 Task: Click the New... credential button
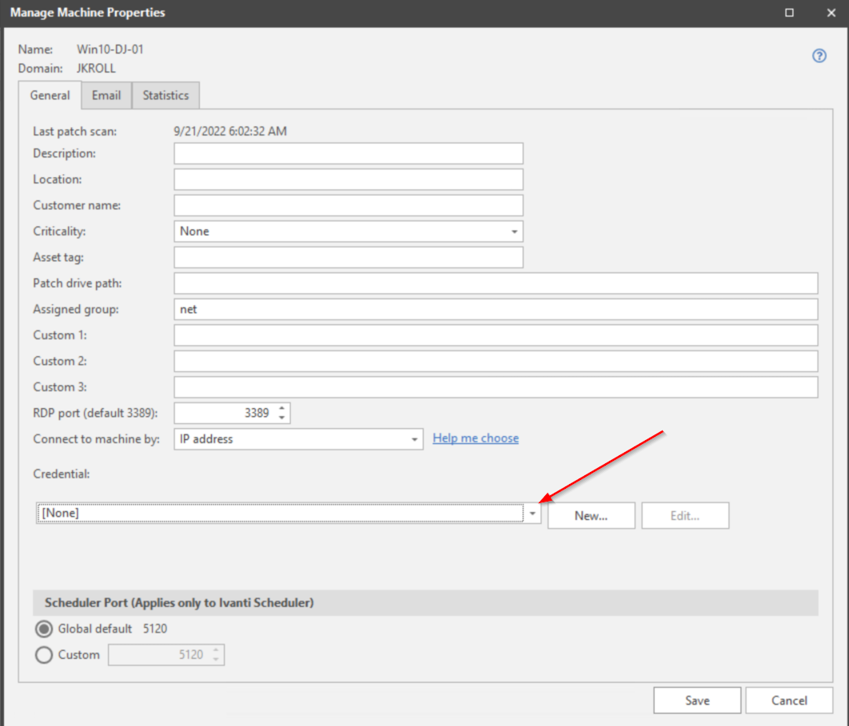(591, 515)
